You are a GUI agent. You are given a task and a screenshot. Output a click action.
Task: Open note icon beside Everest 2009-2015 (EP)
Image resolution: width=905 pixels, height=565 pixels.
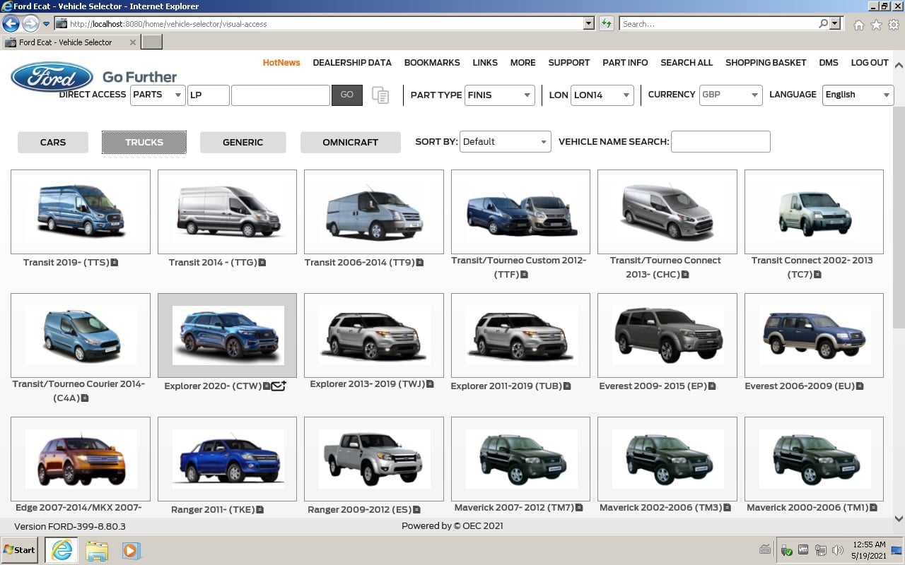pyautogui.click(x=712, y=386)
